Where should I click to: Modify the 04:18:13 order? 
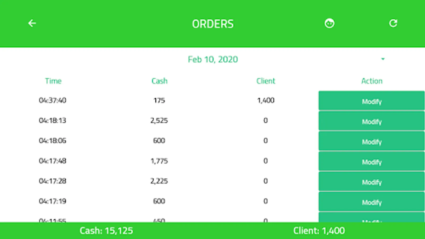click(x=371, y=121)
